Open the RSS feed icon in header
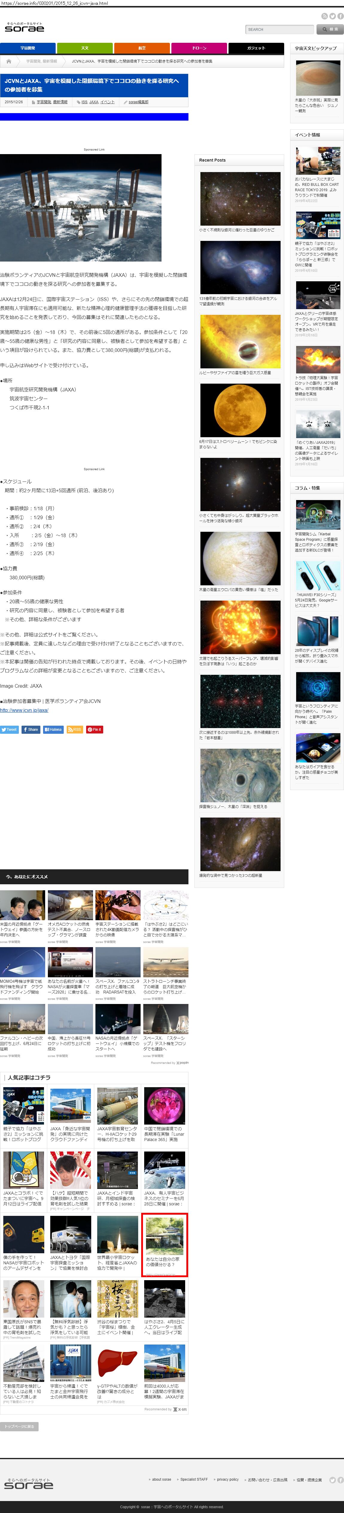Viewport: 344px width, 1513px height. tap(324, 16)
